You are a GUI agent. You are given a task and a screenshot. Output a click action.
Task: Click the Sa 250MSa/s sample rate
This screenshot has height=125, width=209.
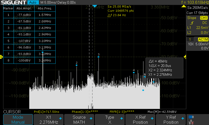[x=198, y=8]
